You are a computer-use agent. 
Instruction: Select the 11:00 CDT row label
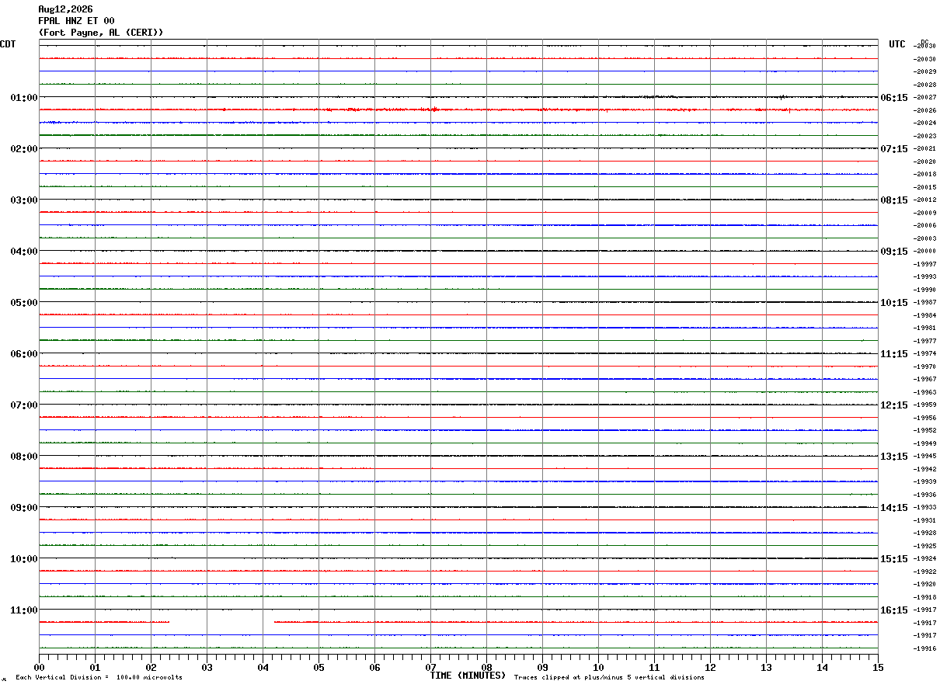click(x=24, y=610)
